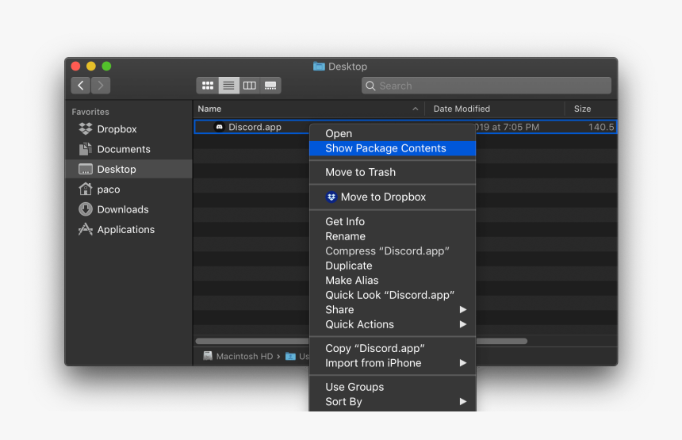
Task: Expand the Import from iPhone submenu arrow
Action: (x=463, y=362)
